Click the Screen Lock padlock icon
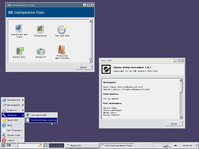The width and height of the screenshot is (199, 149). (x=4, y=135)
